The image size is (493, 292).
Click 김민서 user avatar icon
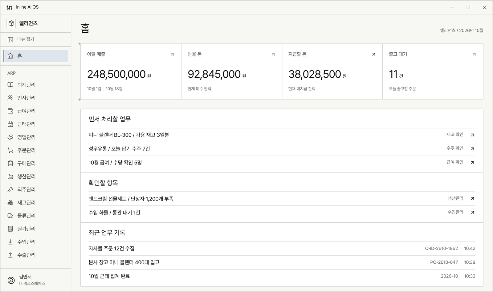11,280
